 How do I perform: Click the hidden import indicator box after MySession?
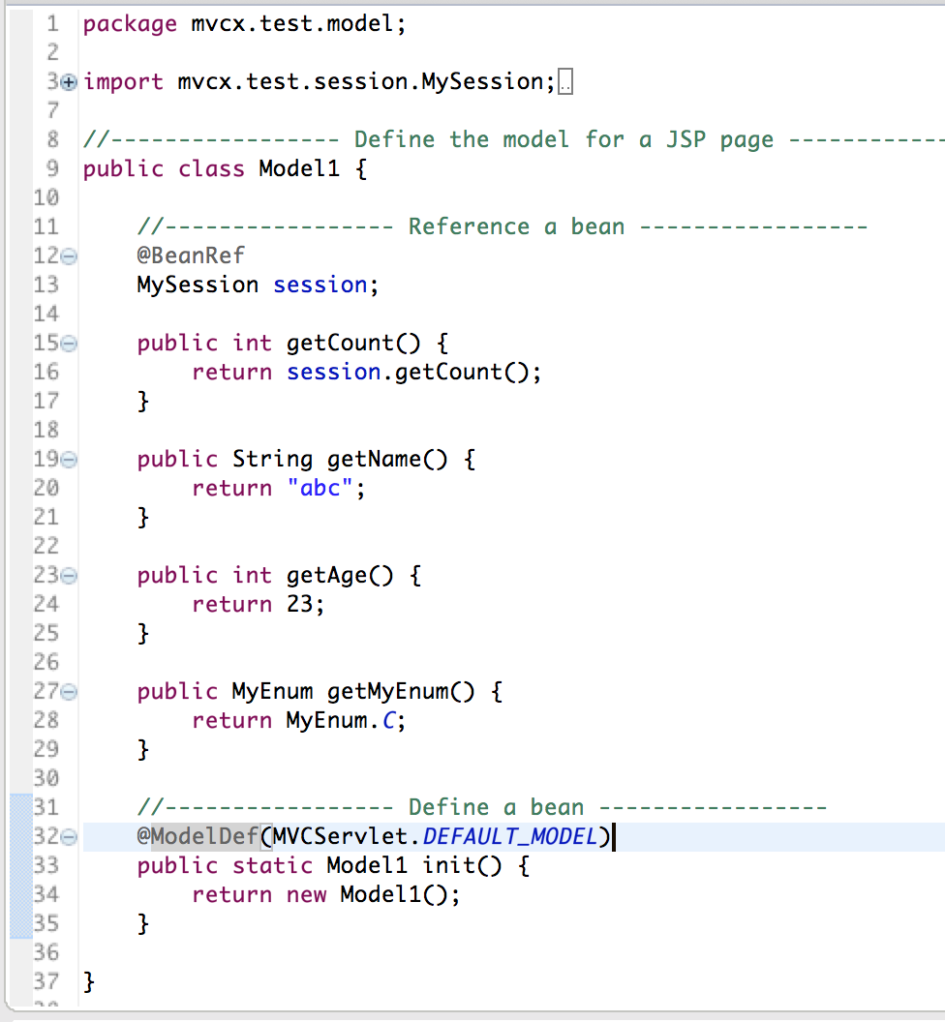click(x=564, y=82)
